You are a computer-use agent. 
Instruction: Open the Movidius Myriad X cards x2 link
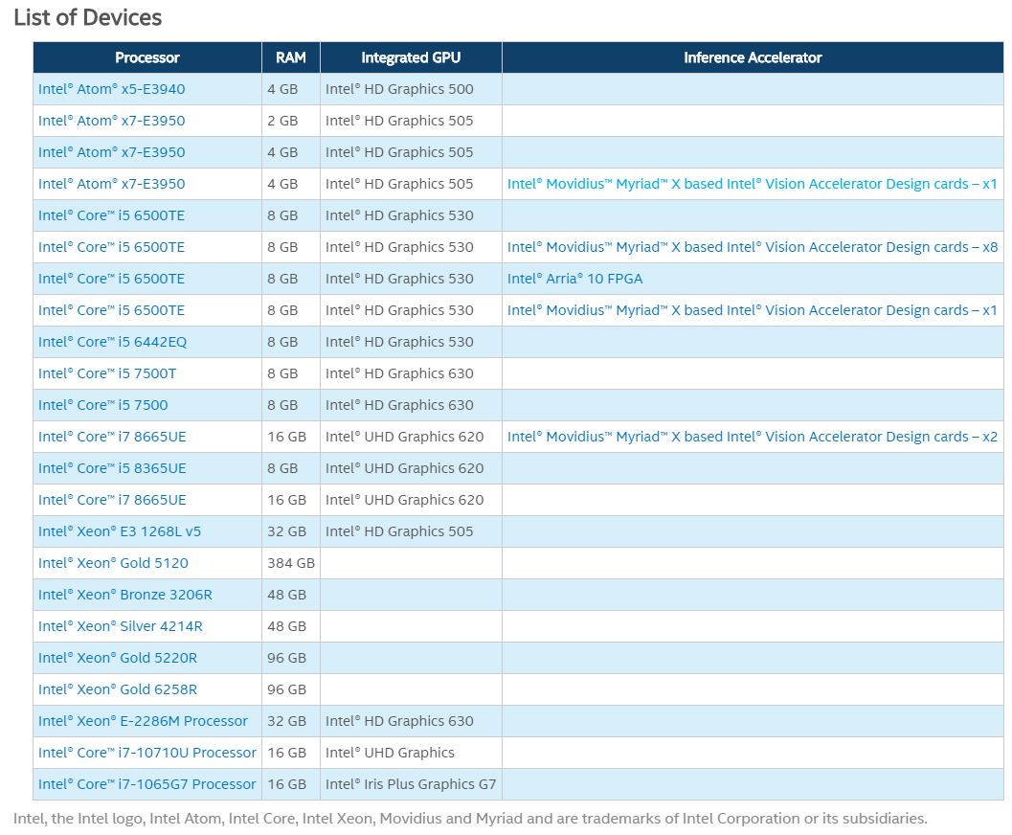coord(752,437)
